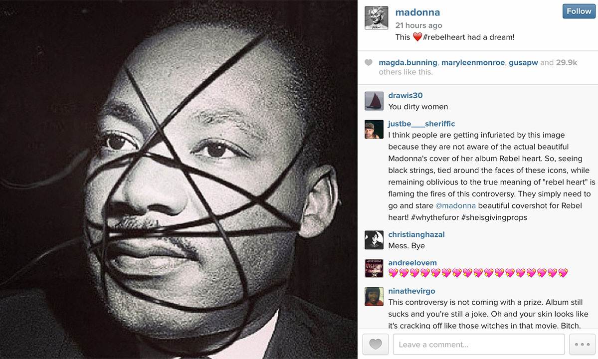This screenshot has height=359, width=598.
Task: Open madonna's profile picture avatar
Action: tap(376, 18)
